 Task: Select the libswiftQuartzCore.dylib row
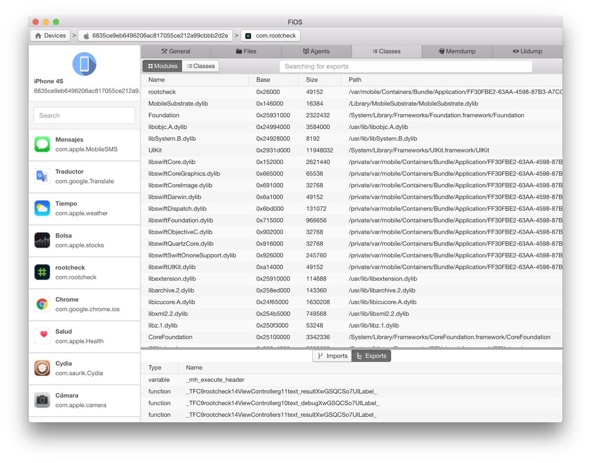click(x=352, y=244)
